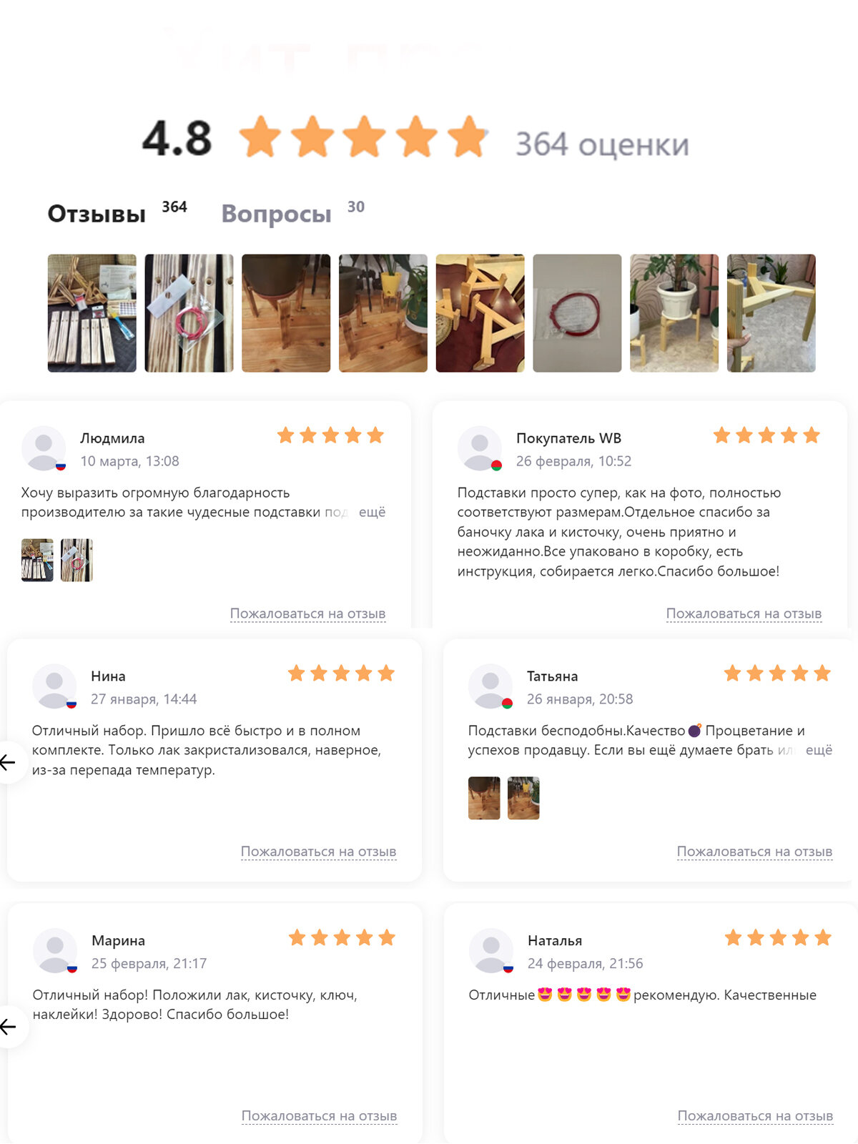Report Людмила's review via Пожаловаться на отзыв
The height and width of the screenshot is (1144, 858).
307,613
